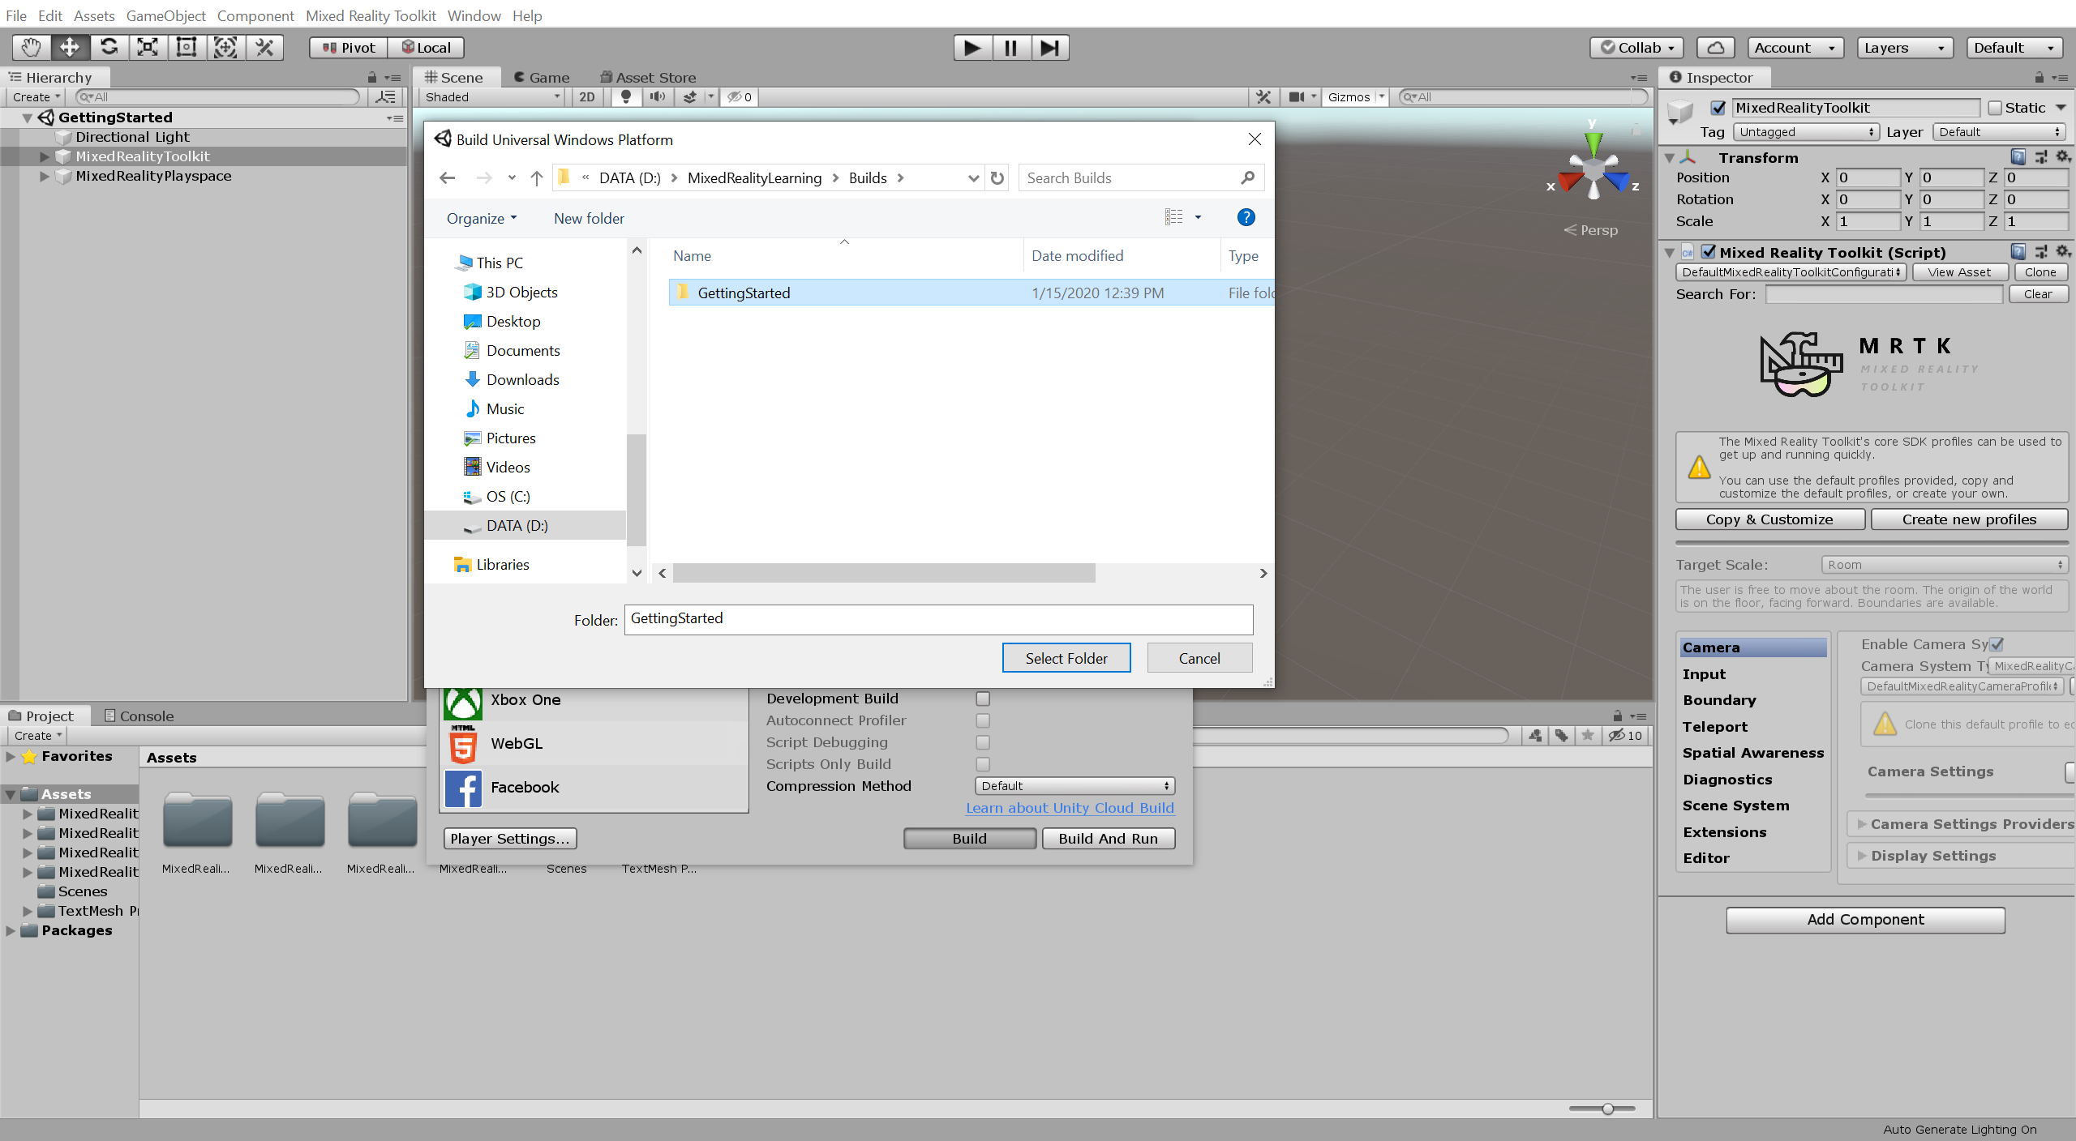Select the Hand tool in Unity toolbar

point(31,48)
